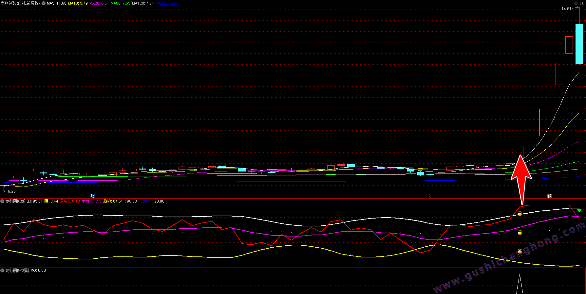Click the 龙行阴阳线 indicator name
Screen dimensions: 586x294
[x=15, y=201]
